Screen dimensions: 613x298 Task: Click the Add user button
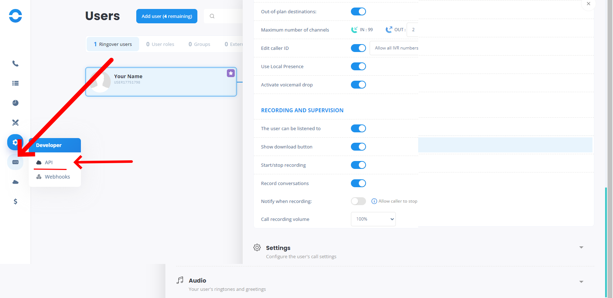167,16
